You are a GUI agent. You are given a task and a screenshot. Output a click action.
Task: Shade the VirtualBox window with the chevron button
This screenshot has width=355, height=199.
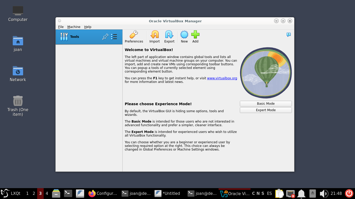(x=276, y=21)
